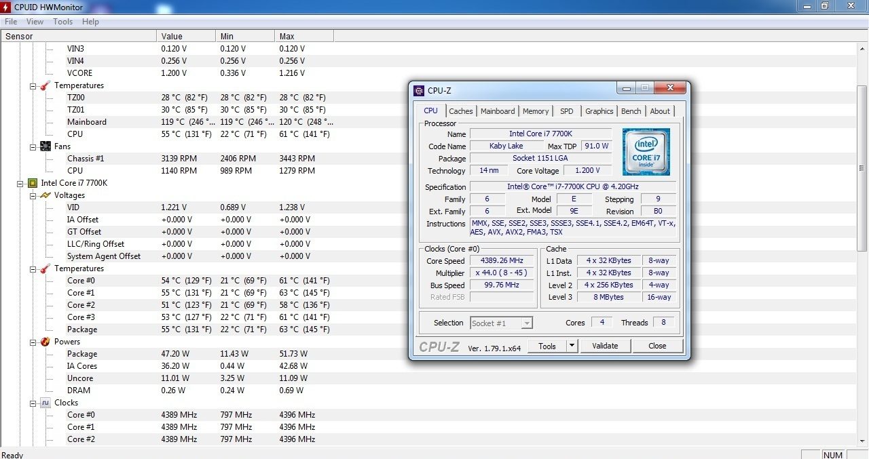The width and height of the screenshot is (869, 459).
Task: Open the Tools dropdown arrow in CPU-Z
Action: pyautogui.click(x=572, y=346)
